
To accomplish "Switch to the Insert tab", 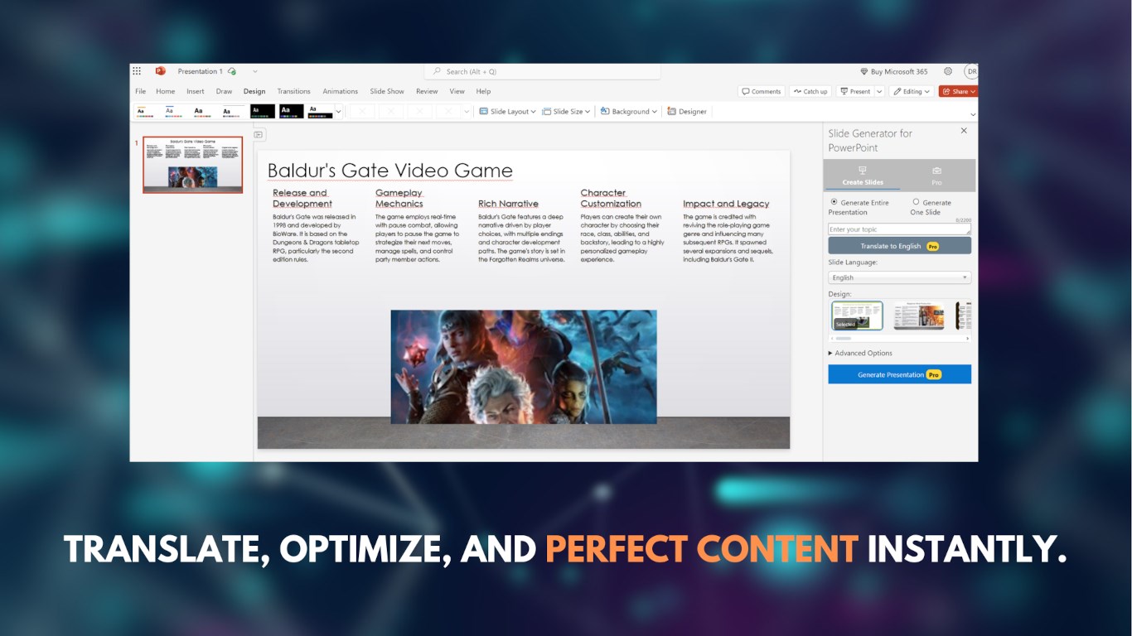I will [x=196, y=91].
